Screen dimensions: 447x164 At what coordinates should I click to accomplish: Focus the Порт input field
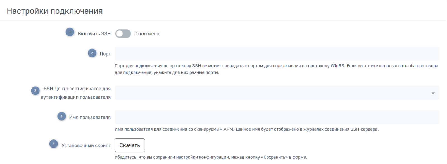pos(277,54)
